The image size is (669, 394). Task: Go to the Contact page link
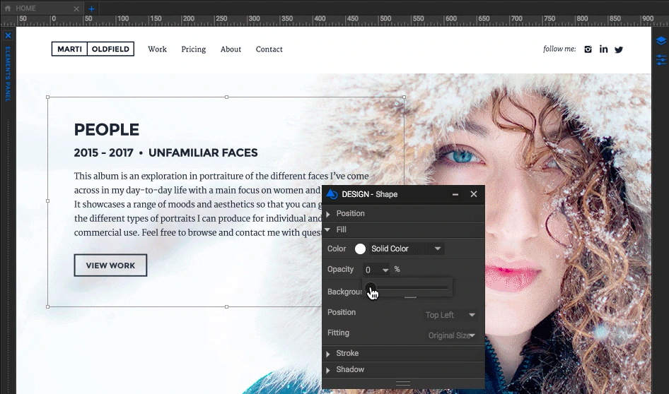coord(269,49)
